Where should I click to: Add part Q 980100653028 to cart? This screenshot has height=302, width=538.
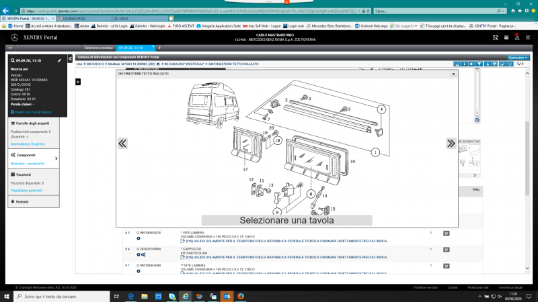click(446, 234)
